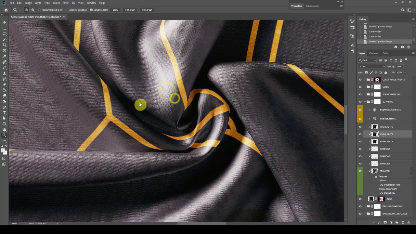Choose Zoom In mode in options bar
Viewport: 416px width, 234px height.
[27, 10]
